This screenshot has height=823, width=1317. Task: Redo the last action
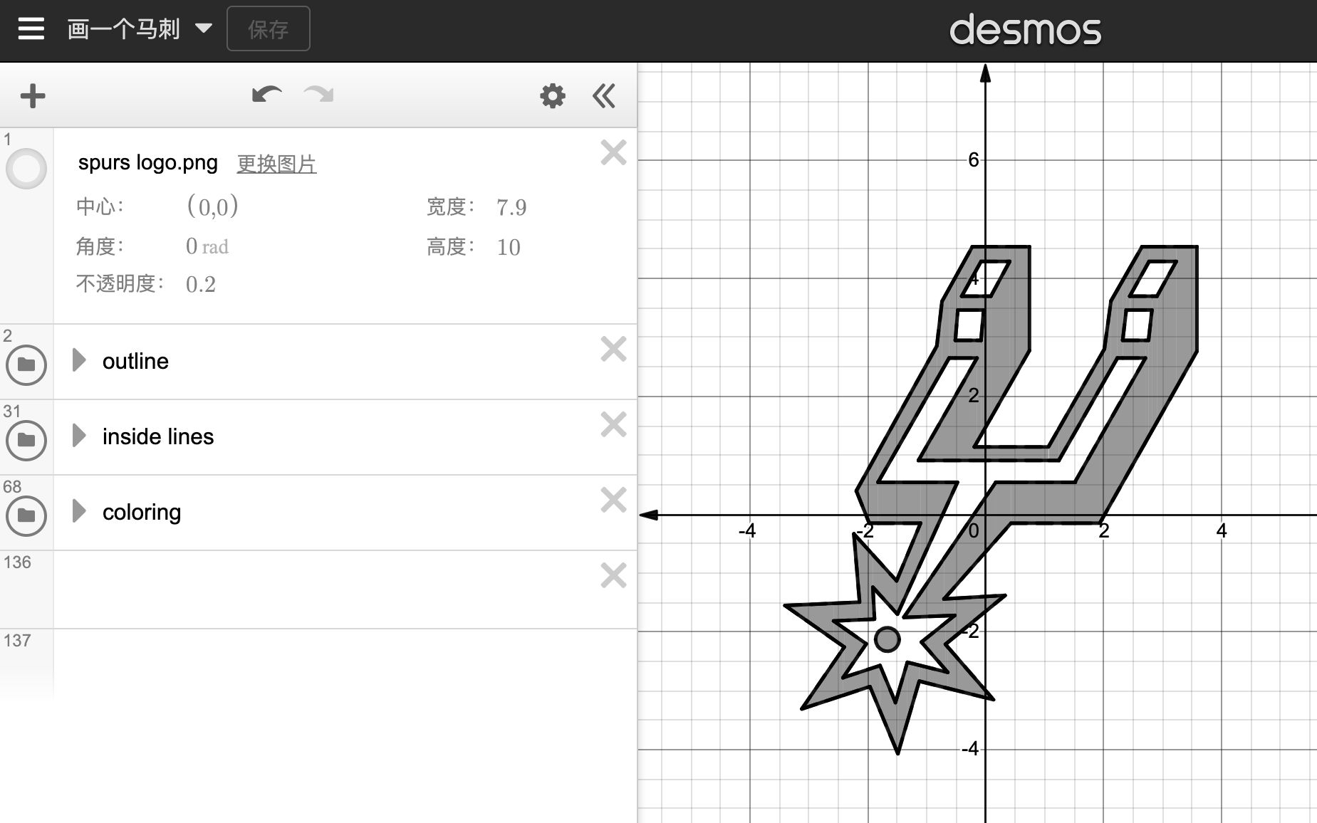coord(318,95)
